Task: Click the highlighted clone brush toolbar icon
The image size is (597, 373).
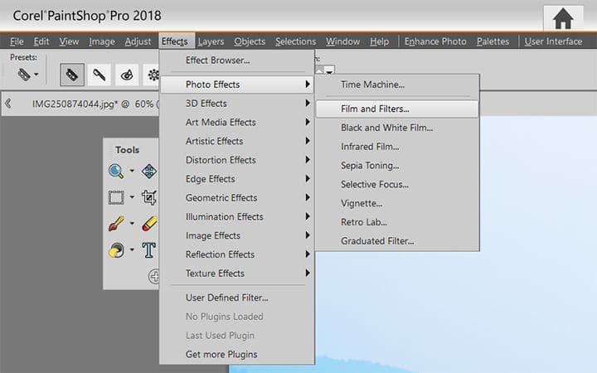Action: coord(72,75)
